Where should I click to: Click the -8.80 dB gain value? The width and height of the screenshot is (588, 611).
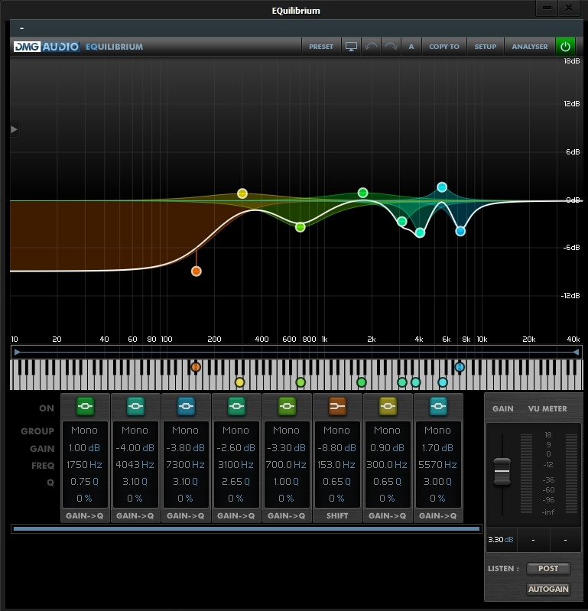tap(336, 448)
